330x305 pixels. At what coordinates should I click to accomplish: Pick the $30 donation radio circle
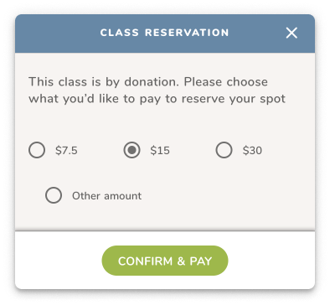(x=224, y=150)
